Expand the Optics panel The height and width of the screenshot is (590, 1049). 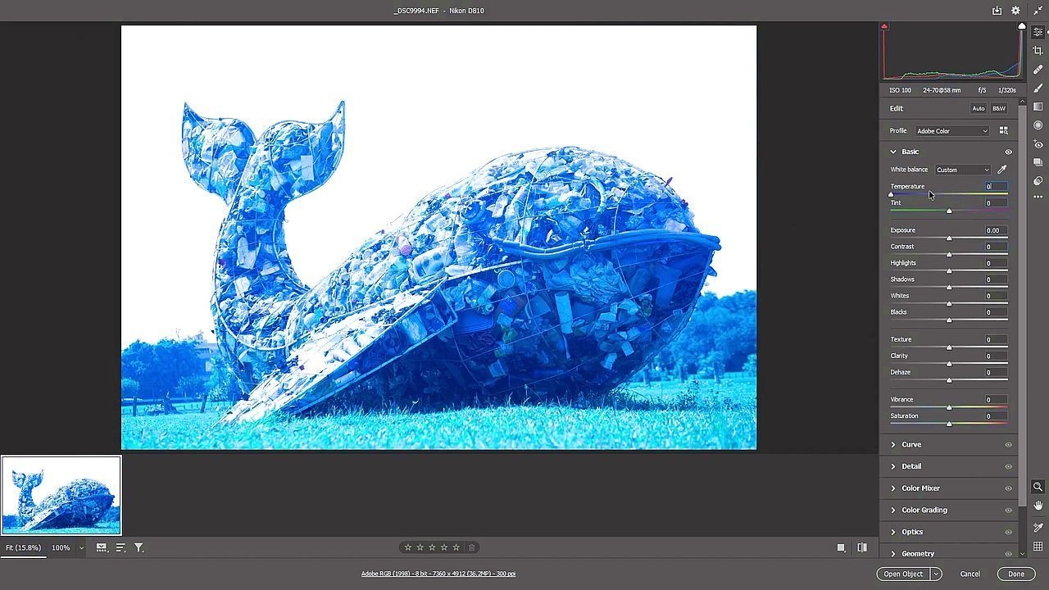pos(893,532)
